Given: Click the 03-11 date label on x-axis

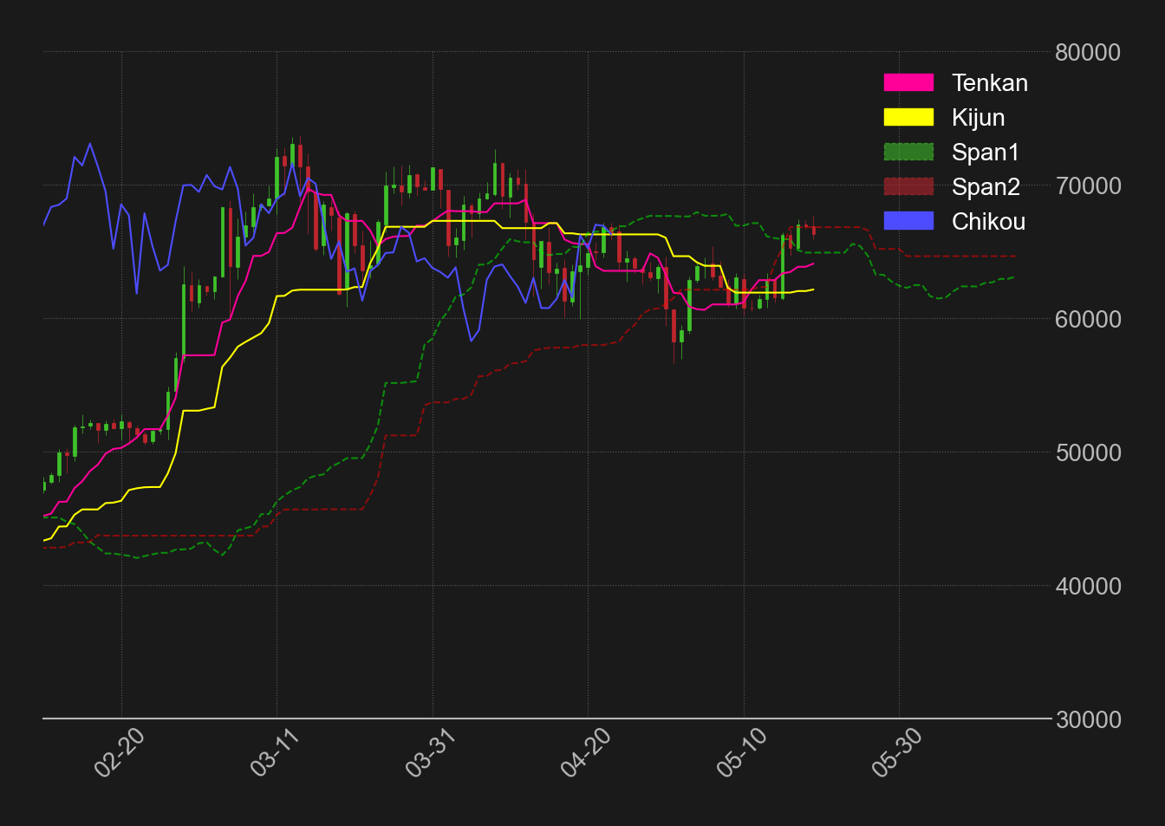Looking at the screenshot, I should [275, 752].
